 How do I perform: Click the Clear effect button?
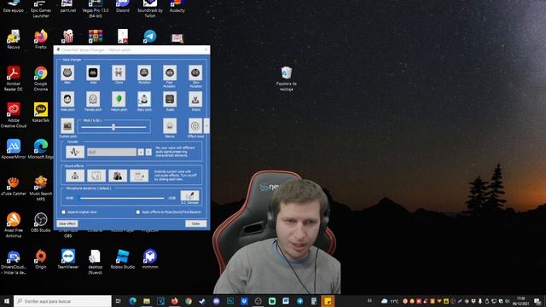(67, 223)
